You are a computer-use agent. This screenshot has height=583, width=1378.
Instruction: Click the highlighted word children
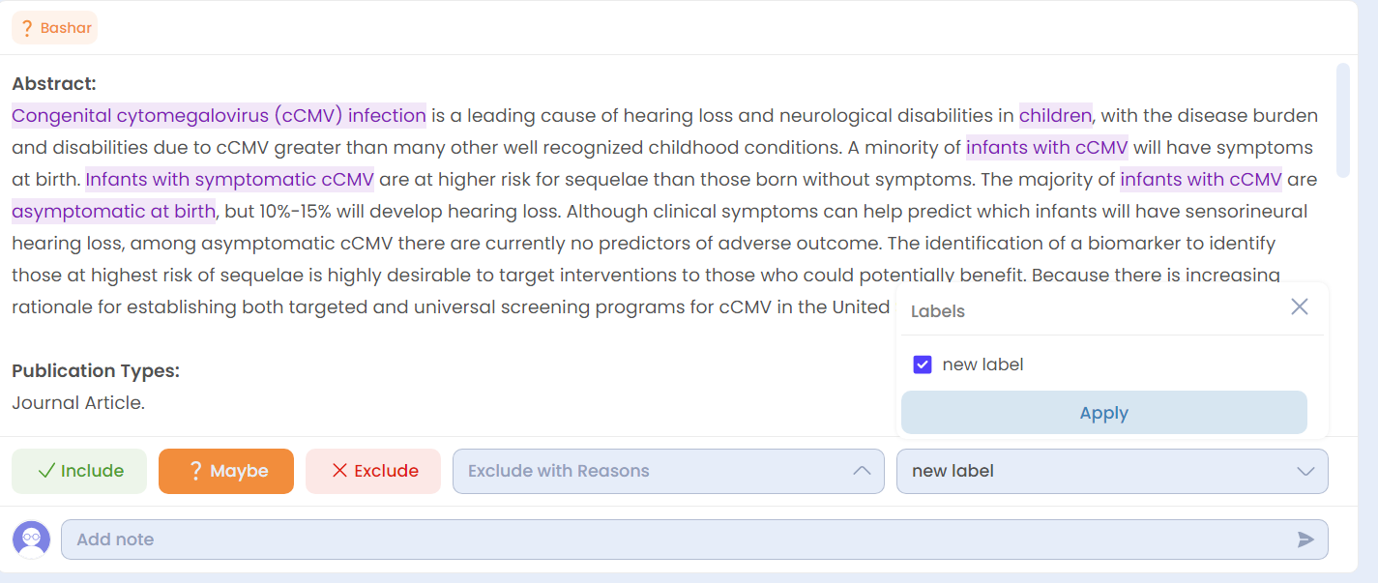[x=1055, y=116]
